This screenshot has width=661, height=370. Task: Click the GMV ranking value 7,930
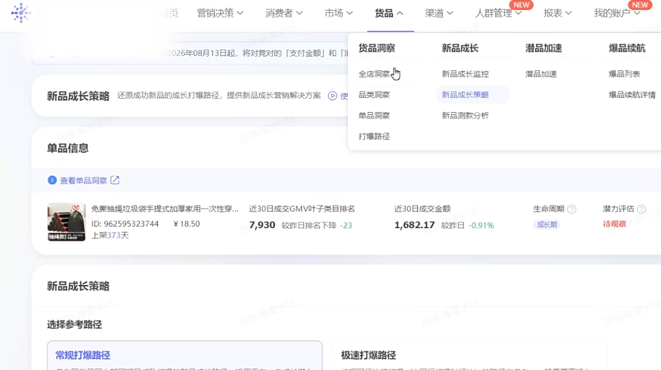[262, 225]
